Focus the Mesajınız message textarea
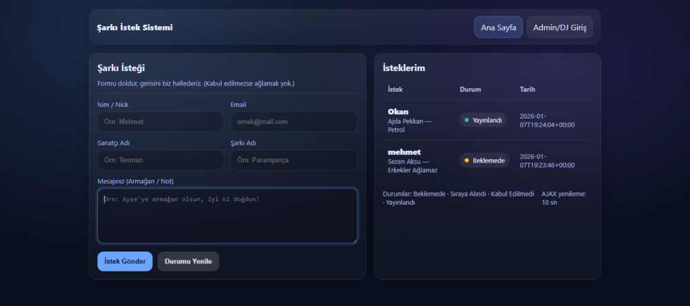Screen dimensions: 690x306 coord(227,216)
